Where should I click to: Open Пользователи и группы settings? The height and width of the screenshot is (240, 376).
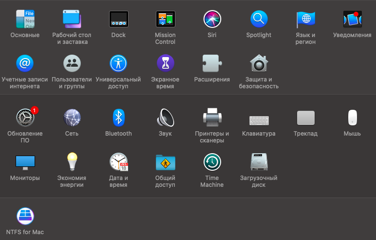click(x=72, y=63)
